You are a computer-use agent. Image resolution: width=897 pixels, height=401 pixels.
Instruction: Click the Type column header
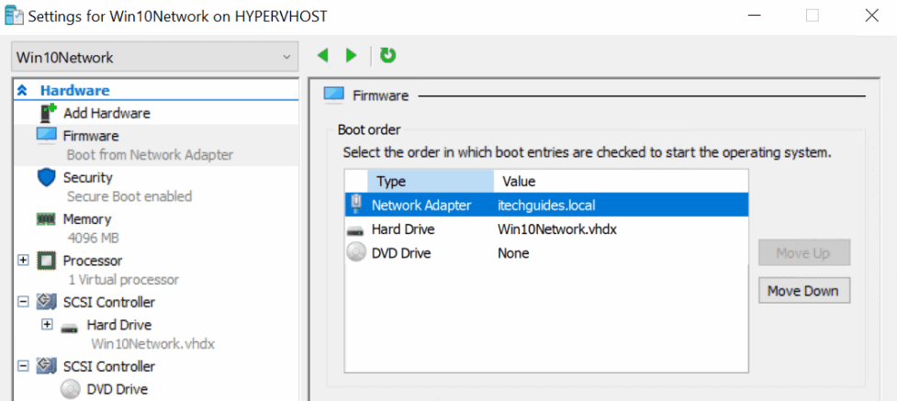pyautogui.click(x=431, y=182)
